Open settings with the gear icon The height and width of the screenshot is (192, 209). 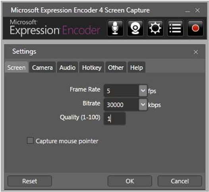tap(155, 28)
